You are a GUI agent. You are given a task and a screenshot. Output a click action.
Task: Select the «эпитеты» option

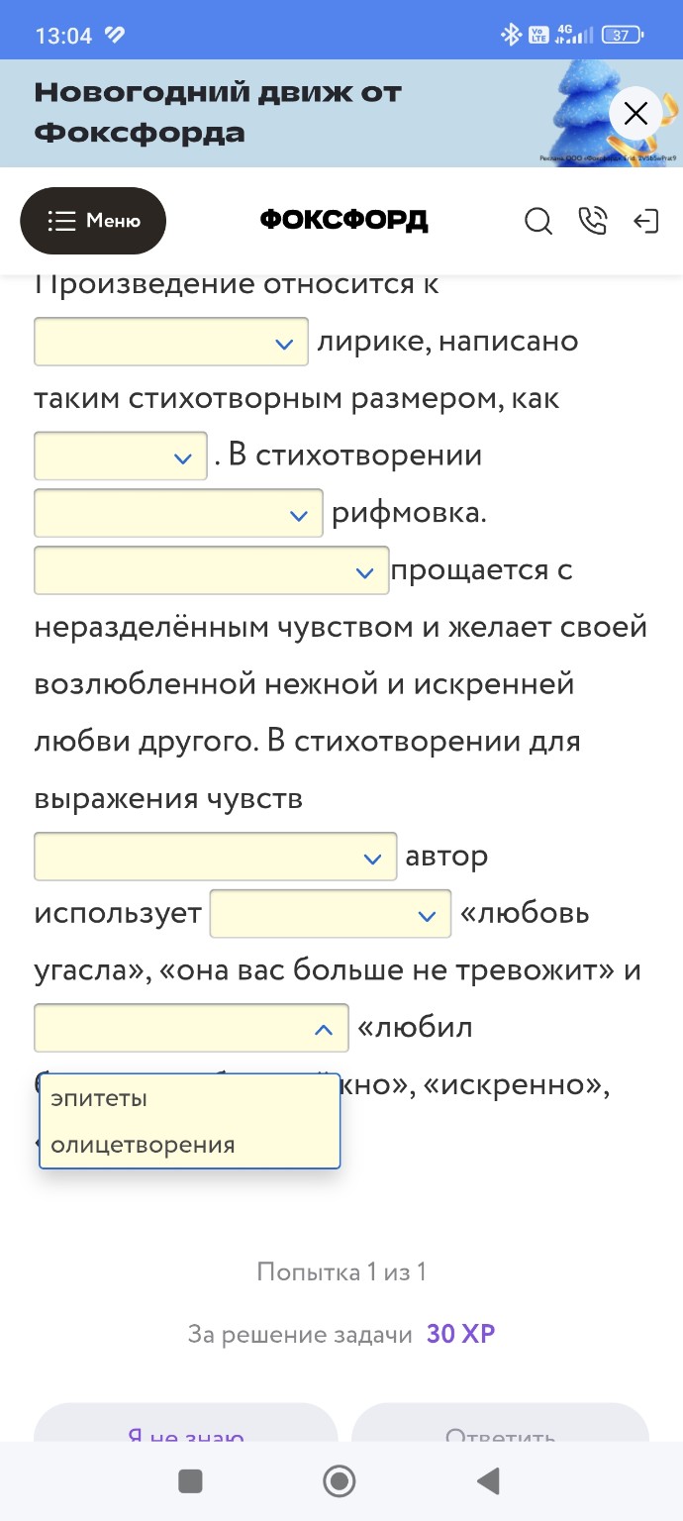point(99,1097)
